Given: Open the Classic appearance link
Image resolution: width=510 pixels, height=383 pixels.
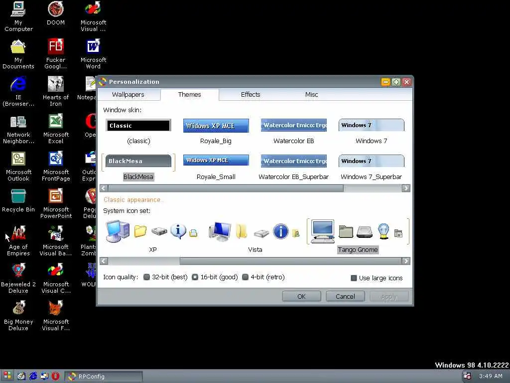Looking at the screenshot, I should tap(132, 199).
